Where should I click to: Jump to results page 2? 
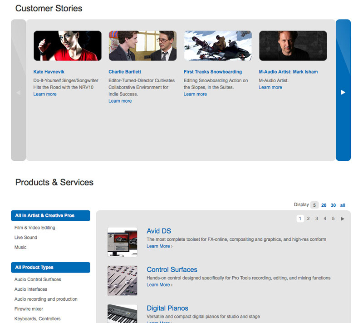tap(308, 219)
